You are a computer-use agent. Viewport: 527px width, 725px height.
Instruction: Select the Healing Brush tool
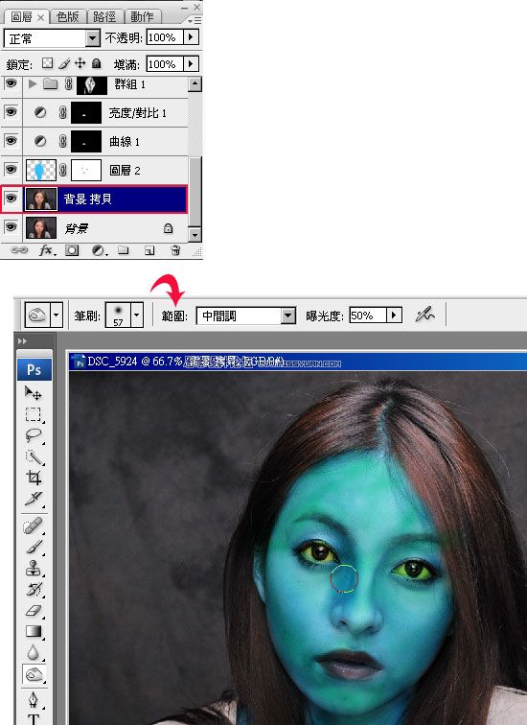(x=34, y=526)
